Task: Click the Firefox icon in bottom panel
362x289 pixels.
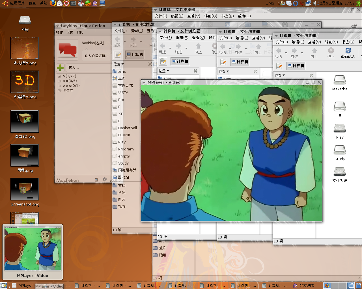Action: (x=327, y=286)
